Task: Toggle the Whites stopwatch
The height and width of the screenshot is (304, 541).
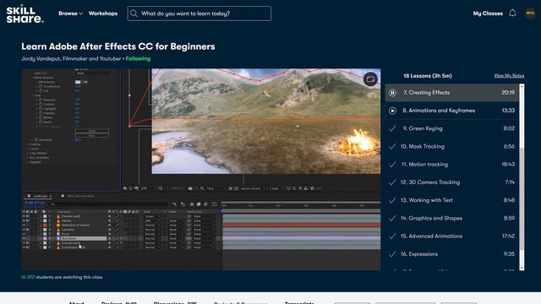Action: pos(41,117)
